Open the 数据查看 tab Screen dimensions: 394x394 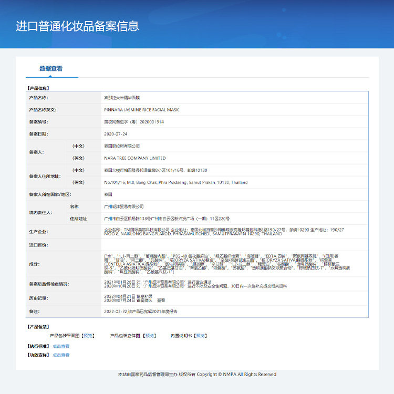pos(51,69)
